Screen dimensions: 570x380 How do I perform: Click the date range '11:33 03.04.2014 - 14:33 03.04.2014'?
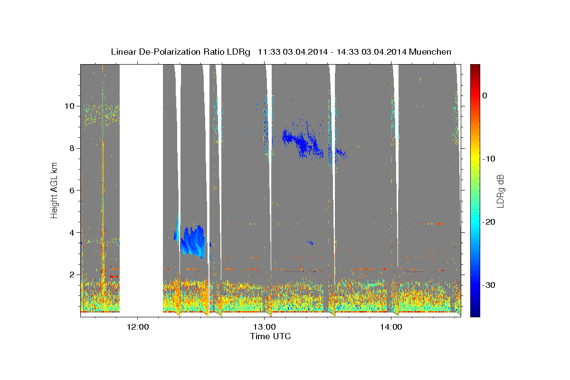tap(332, 52)
